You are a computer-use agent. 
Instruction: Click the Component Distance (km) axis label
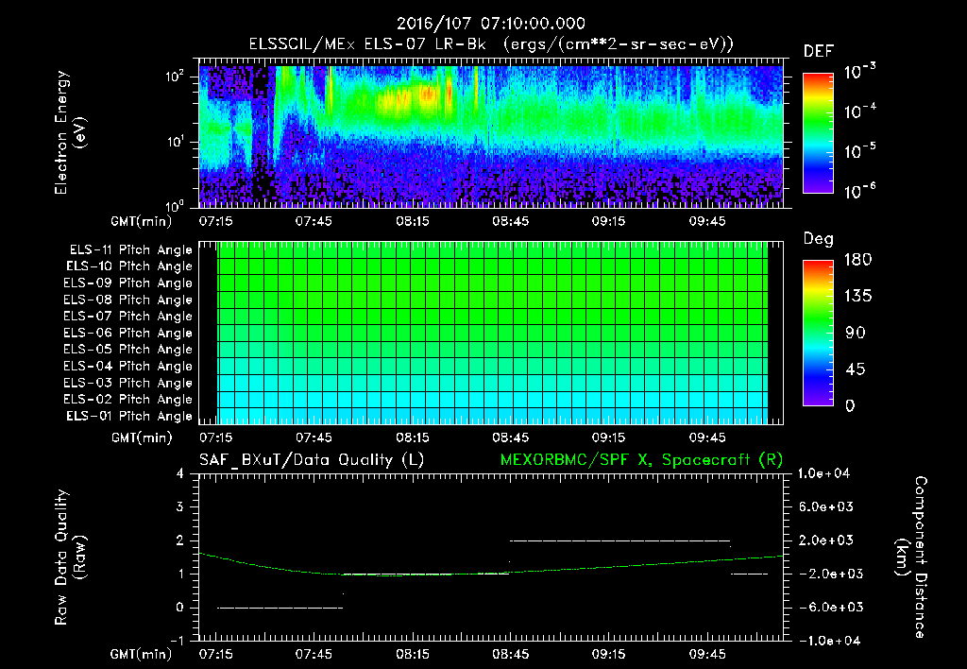[911, 557]
